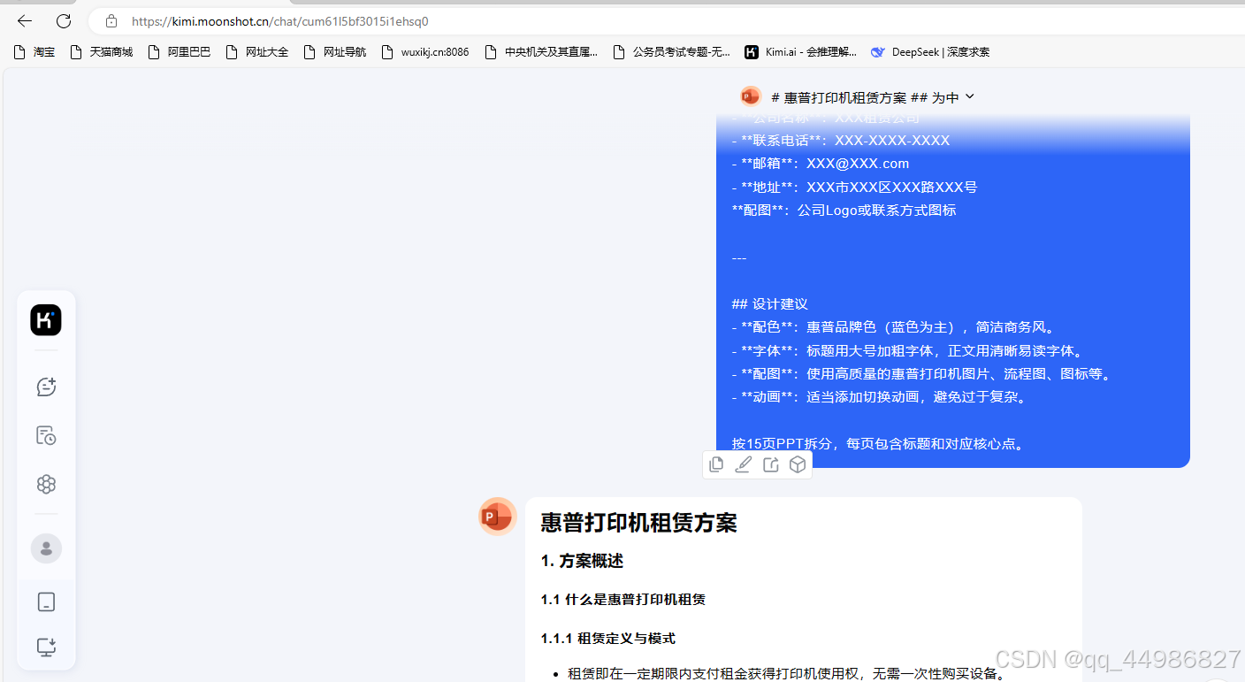Screen dimensions: 1245x682
Task: Click the Kimi logo in sidebar
Action: coord(46,320)
